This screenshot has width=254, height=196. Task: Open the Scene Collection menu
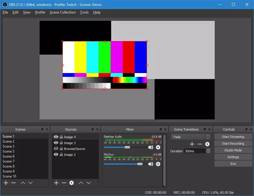coord(62,12)
